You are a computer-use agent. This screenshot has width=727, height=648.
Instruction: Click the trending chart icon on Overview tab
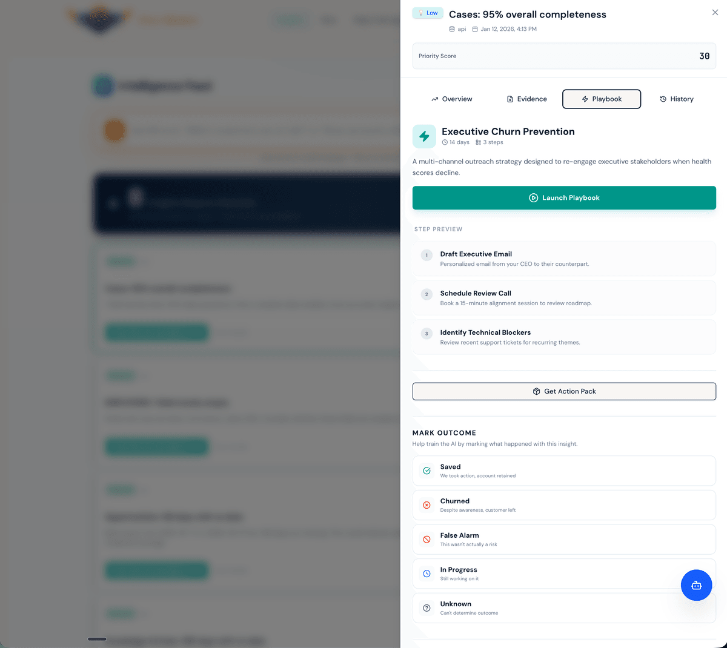pyautogui.click(x=435, y=98)
